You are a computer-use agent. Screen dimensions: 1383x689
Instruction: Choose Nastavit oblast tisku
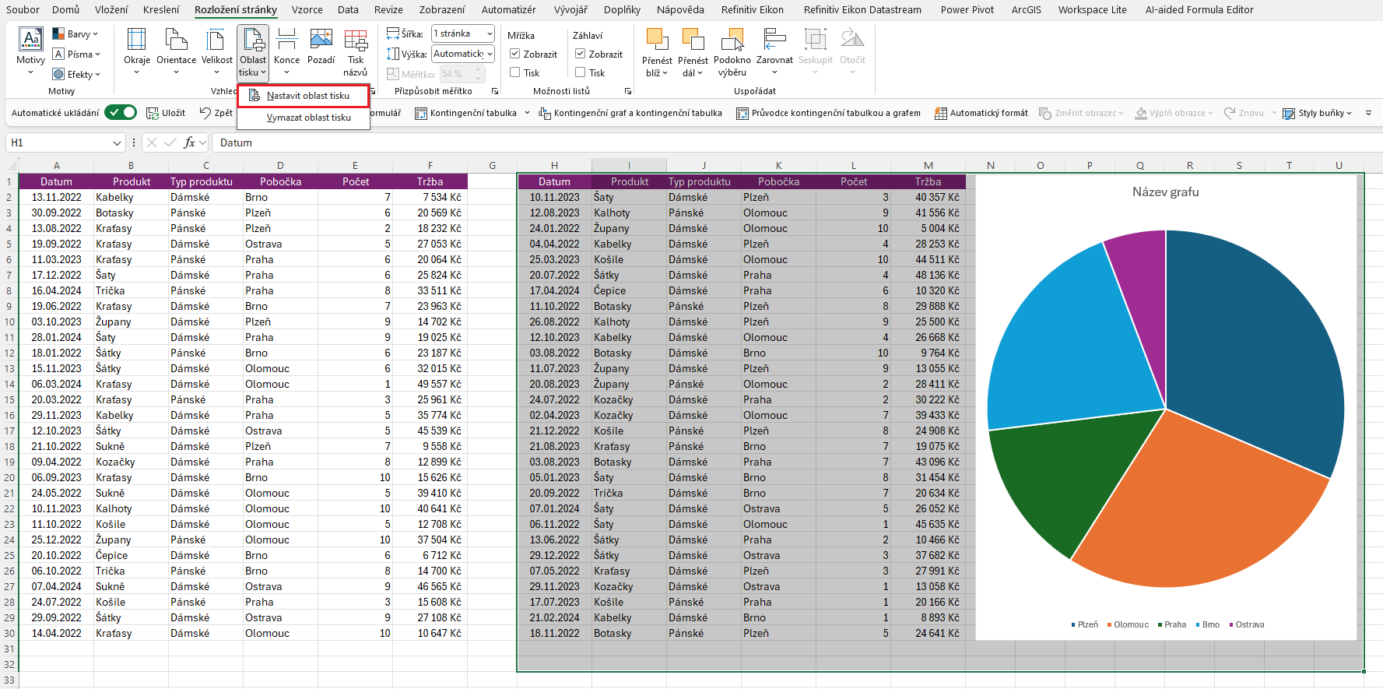pyautogui.click(x=304, y=96)
